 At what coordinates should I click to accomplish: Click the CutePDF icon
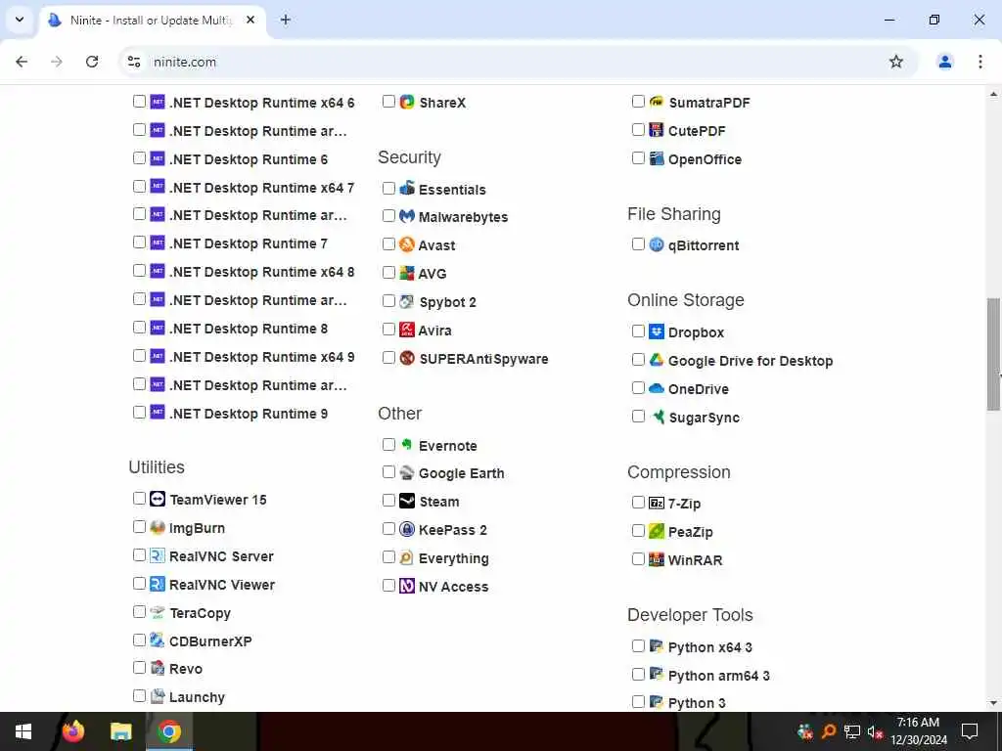tap(657, 130)
